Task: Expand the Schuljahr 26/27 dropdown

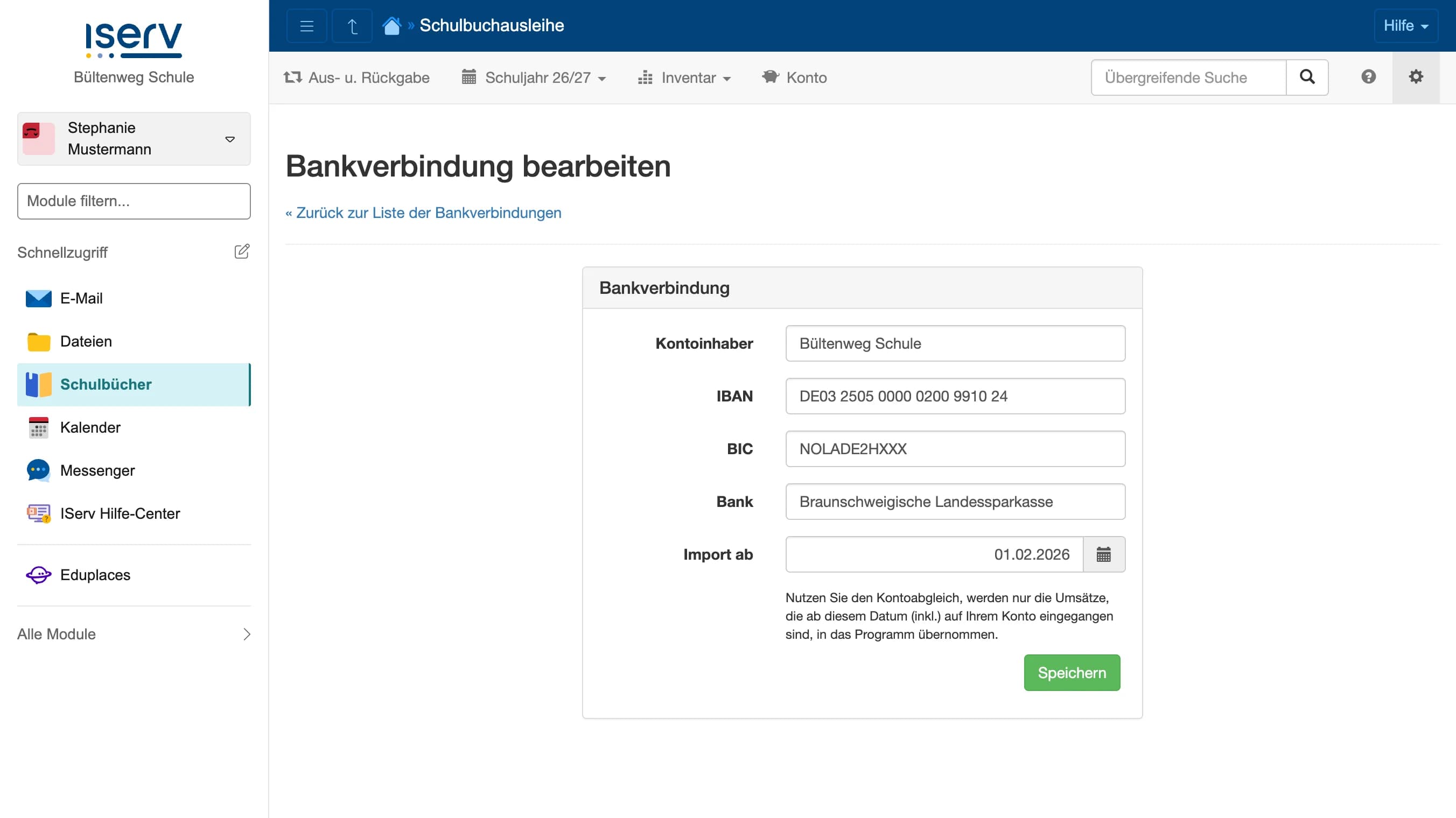Action: tap(534, 78)
